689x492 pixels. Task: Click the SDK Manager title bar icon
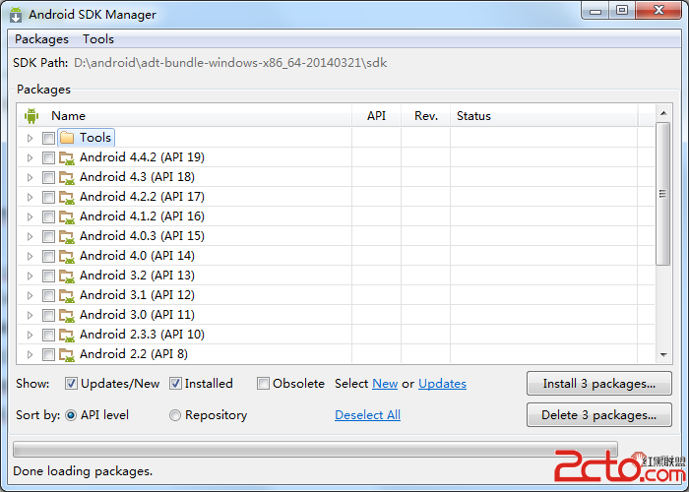point(16,15)
